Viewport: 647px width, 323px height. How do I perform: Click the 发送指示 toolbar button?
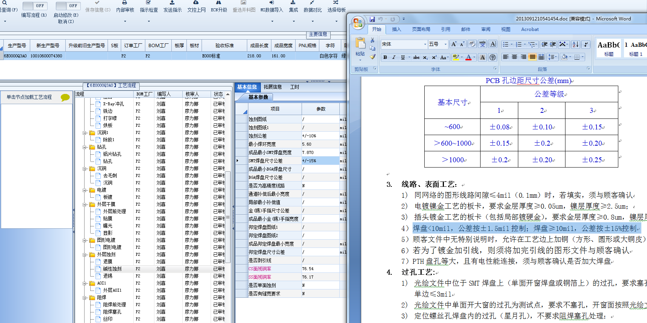(x=173, y=7)
